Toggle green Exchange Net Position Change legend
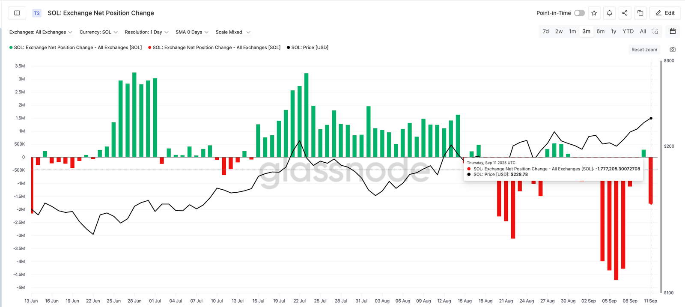Image resolution: width=685 pixels, height=307 pixels. [x=75, y=48]
